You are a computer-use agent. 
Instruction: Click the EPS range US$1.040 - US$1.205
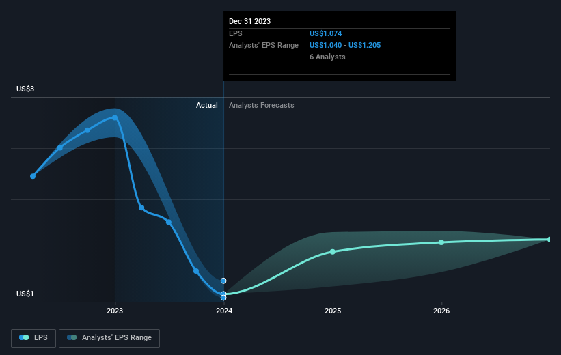click(x=345, y=46)
